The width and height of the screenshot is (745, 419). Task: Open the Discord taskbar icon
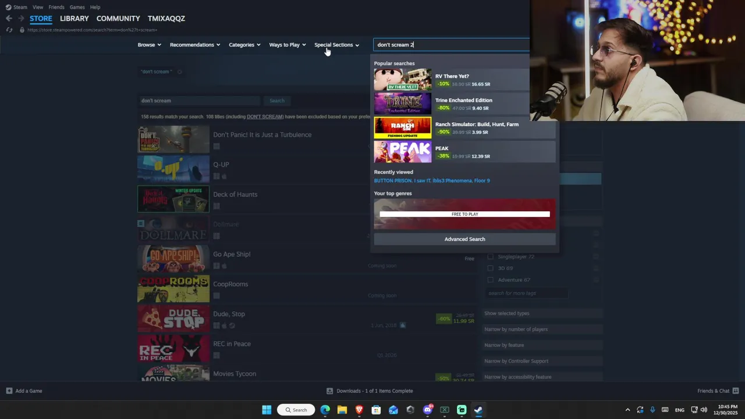428,410
